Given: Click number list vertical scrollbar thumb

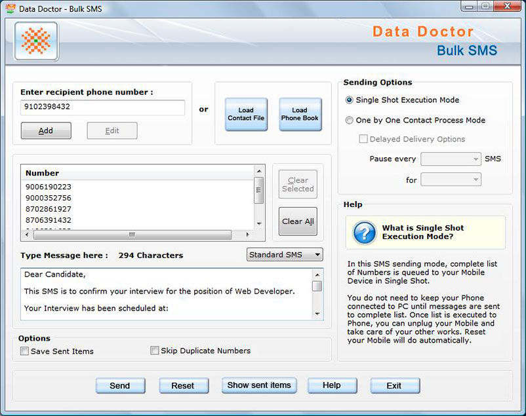Looking at the screenshot, I should click(x=258, y=190).
